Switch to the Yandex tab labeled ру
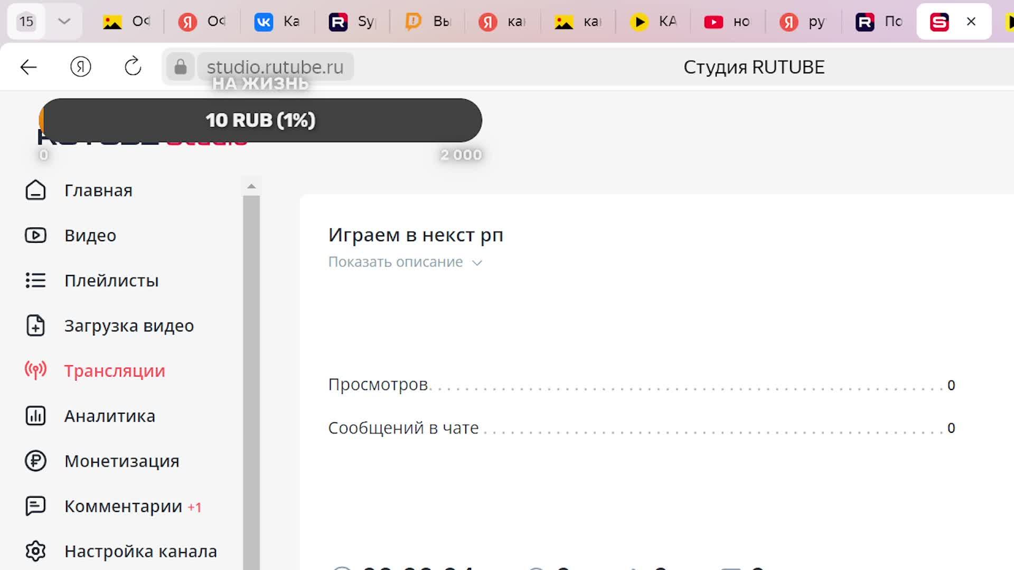The height and width of the screenshot is (570, 1014). 803,22
